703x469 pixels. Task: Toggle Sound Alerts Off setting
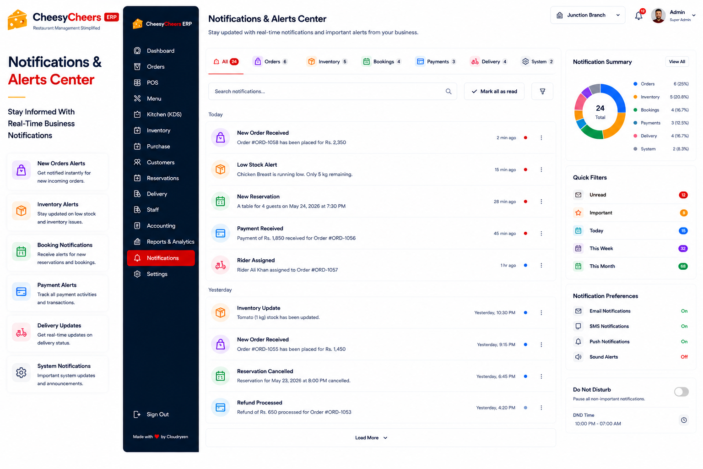click(x=684, y=357)
